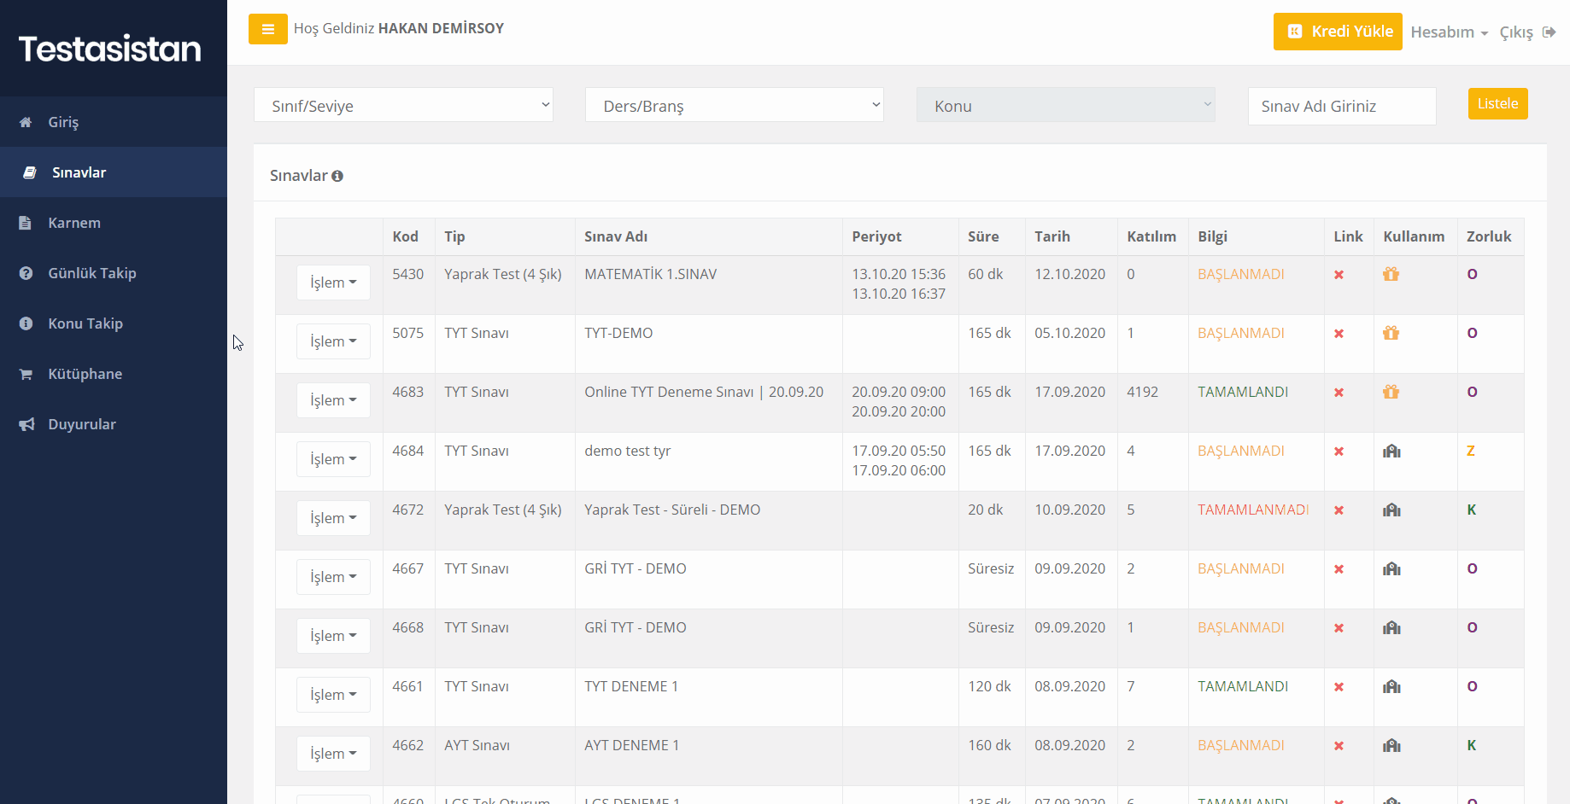Open the Ders/Branş dropdown
This screenshot has height=804, width=1570.
point(735,105)
